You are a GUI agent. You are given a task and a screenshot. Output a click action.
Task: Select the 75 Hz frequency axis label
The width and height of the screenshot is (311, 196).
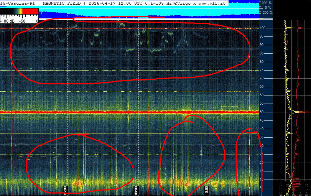[263, 70]
